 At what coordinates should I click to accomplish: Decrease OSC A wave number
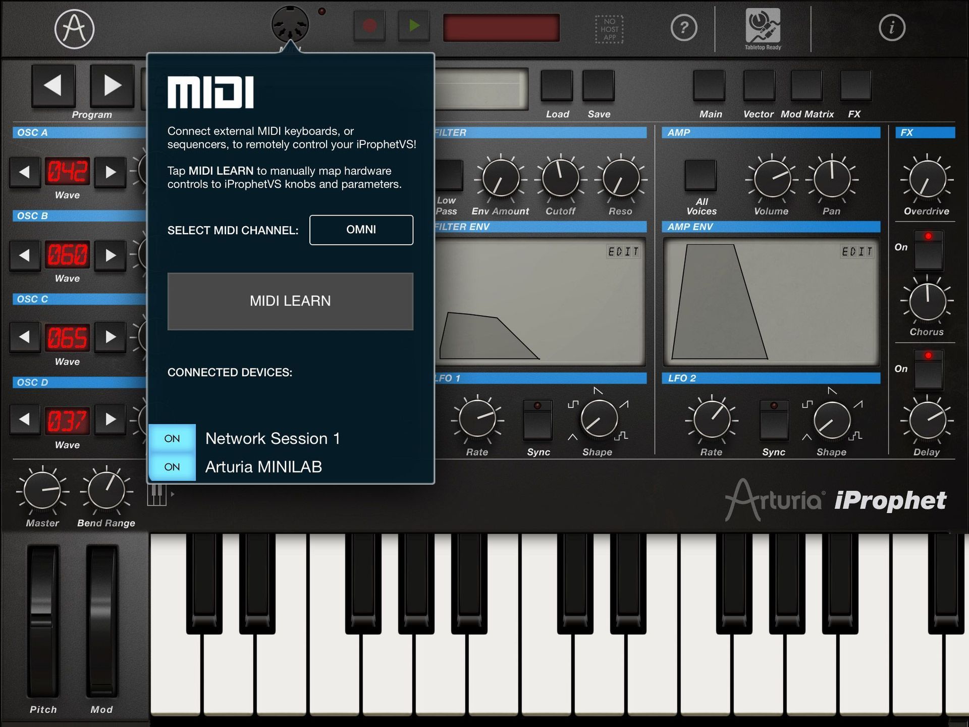[25, 172]
